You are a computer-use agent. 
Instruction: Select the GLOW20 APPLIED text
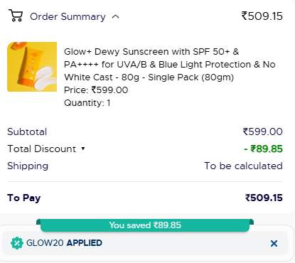[64, 243]
